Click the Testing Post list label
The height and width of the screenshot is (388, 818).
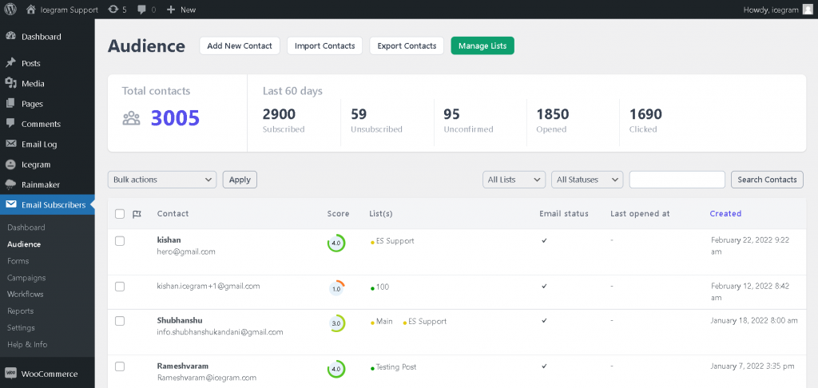coord(396,367)
